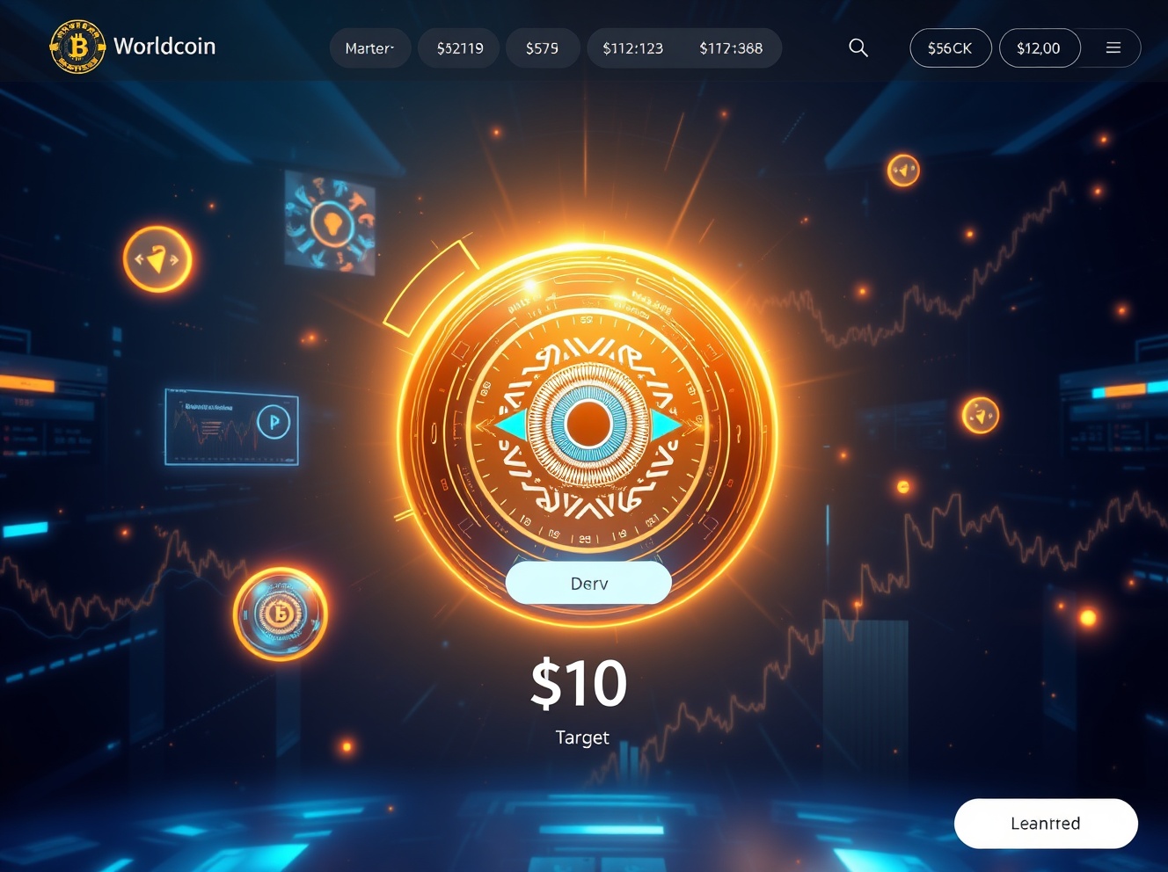This screenshot has height=872, width=1168.
Task: Click the Bitcoin logo in the header
Action: [x=77, y=47]
